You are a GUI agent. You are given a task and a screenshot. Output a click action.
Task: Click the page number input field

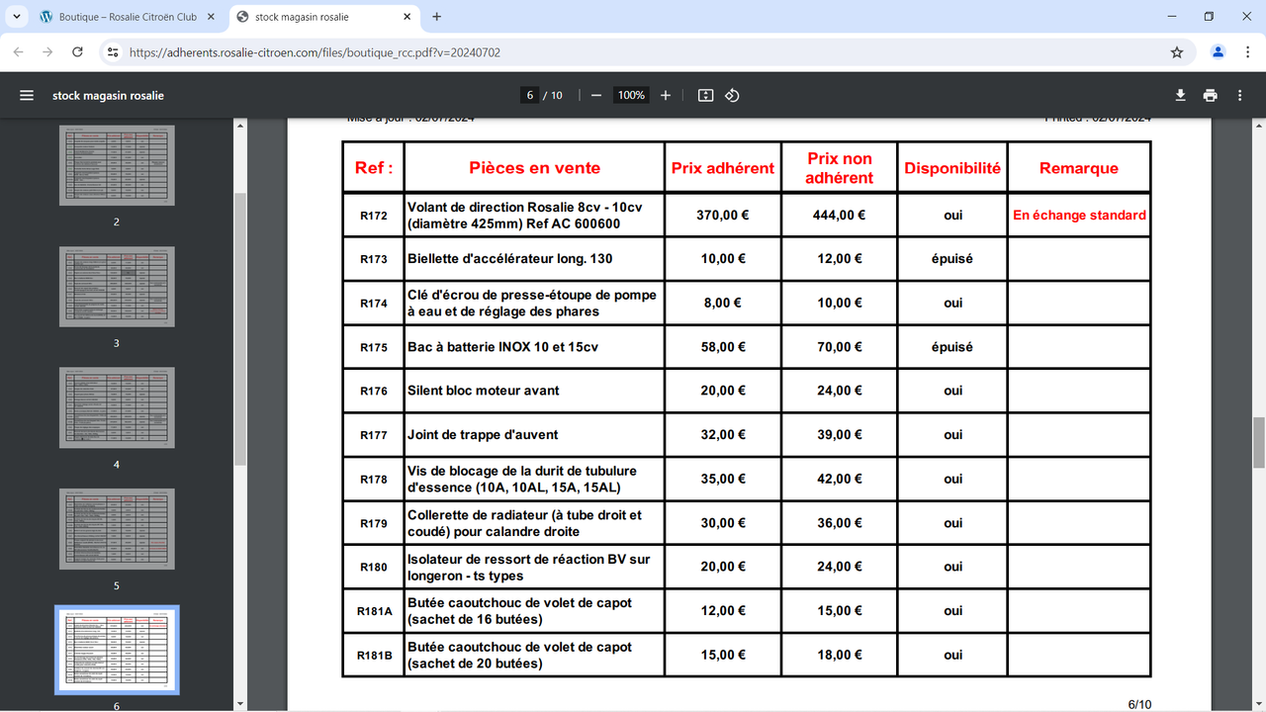point(530,96)
